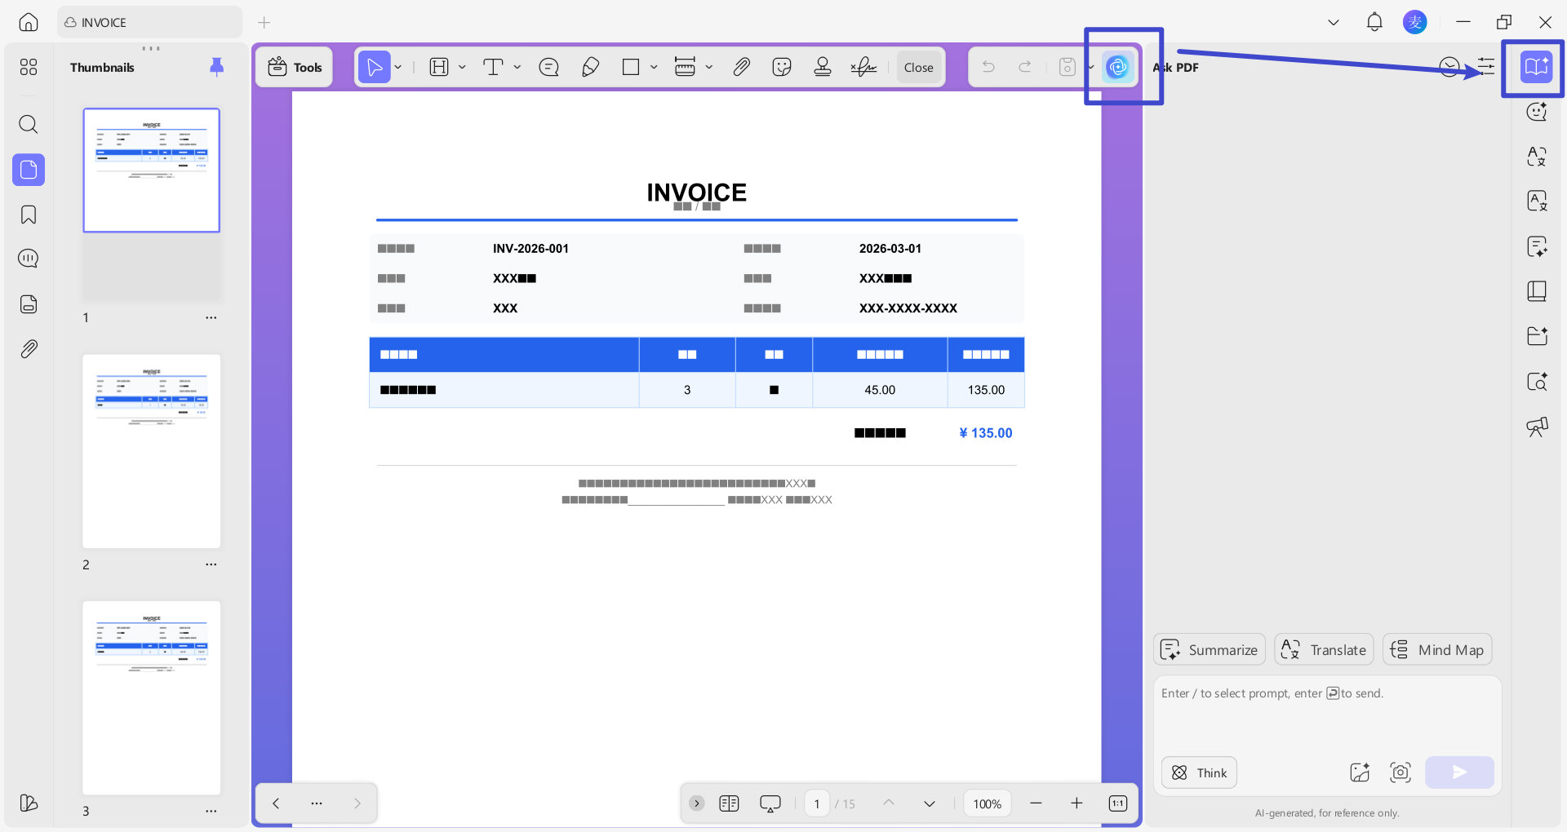Click the current page number field
The height and width of the screenshot is (832, 1567).
click(817, 803)
